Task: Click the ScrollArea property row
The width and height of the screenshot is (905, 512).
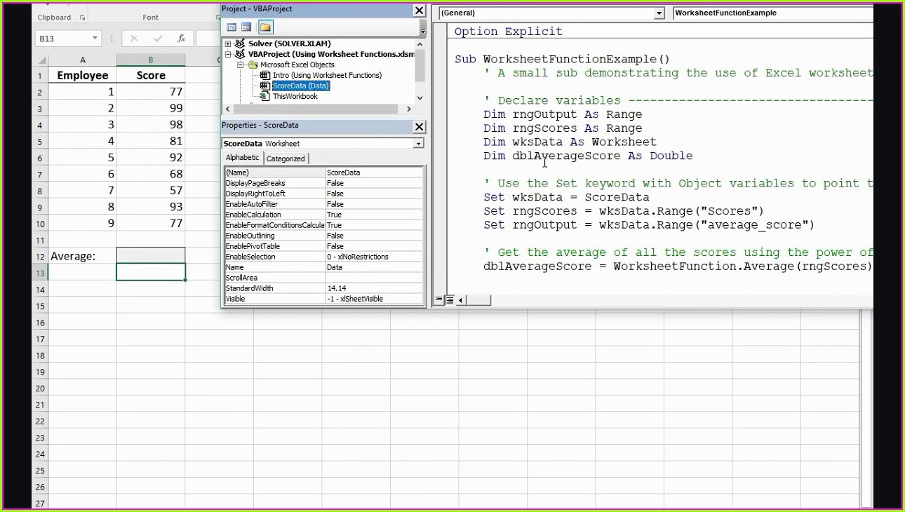Action: tap(323, 278)
